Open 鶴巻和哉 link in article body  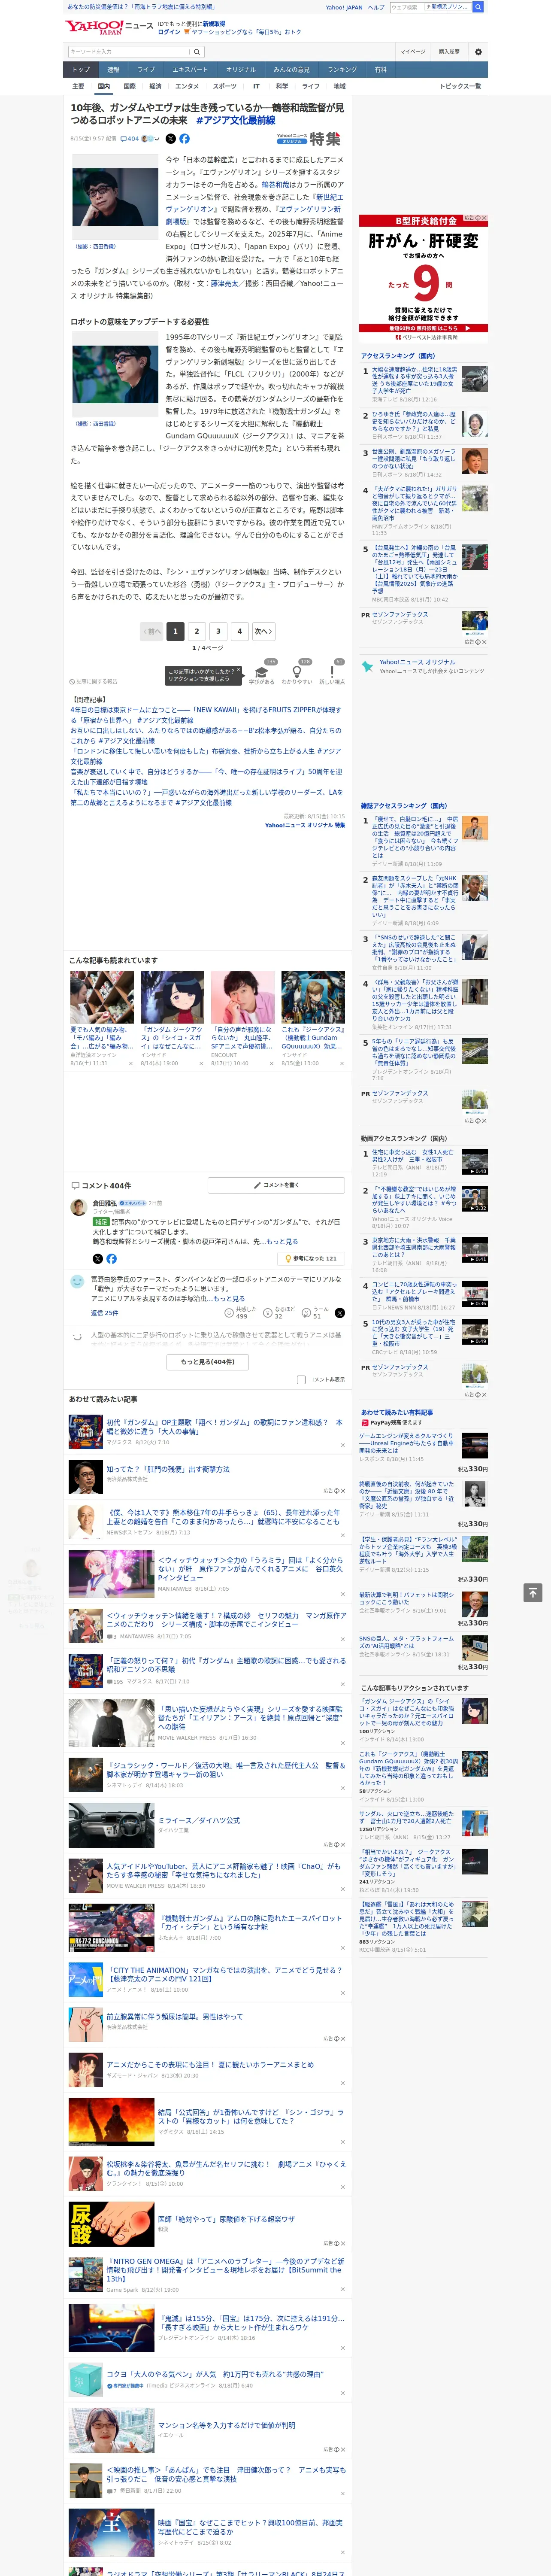point(275,184)
